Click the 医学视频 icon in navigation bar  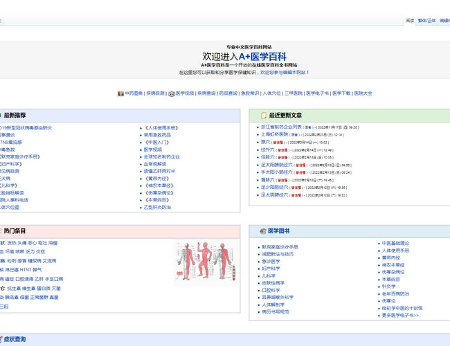click(x=172, y=93)
